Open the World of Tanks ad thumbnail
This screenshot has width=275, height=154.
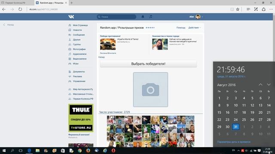pos(108,44)
